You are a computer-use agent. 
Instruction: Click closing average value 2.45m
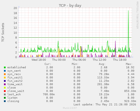tap(105, 101)
